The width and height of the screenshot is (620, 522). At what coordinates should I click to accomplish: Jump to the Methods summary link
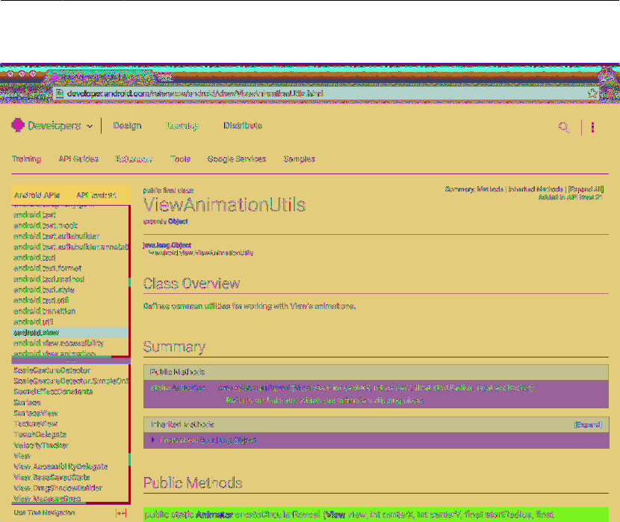[x=490, y=189]
